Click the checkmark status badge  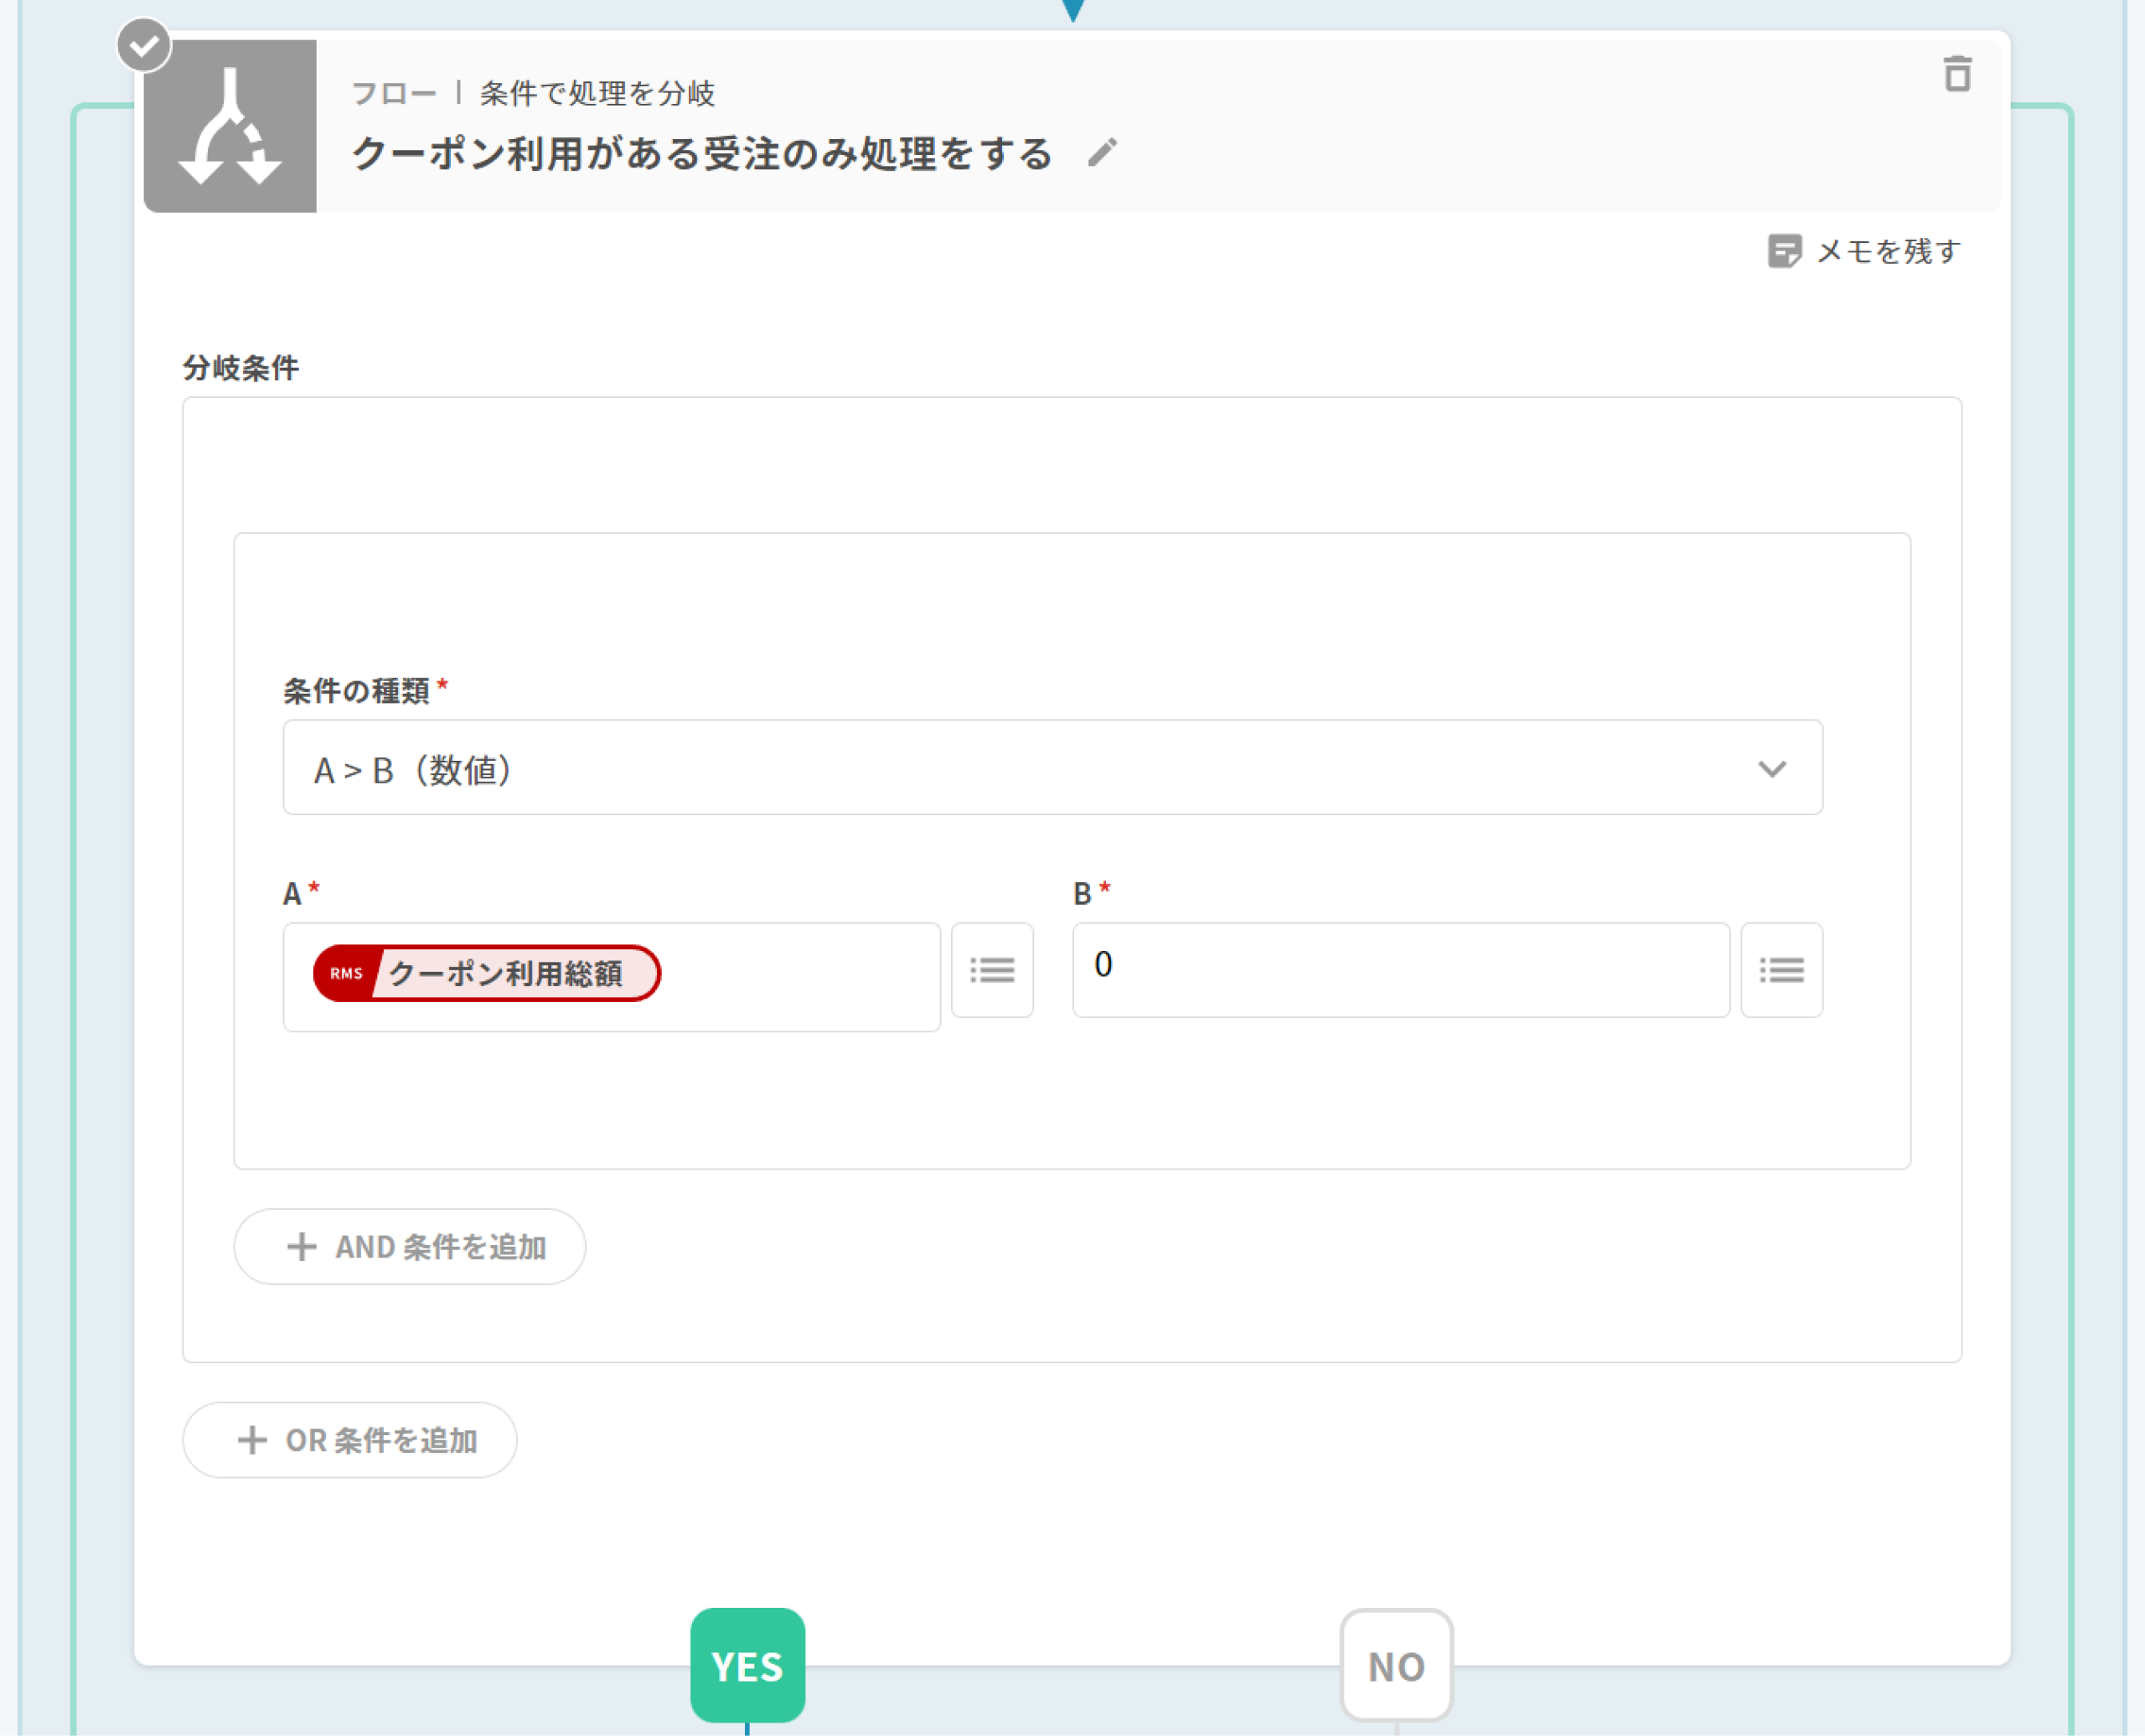pos(144,46)
